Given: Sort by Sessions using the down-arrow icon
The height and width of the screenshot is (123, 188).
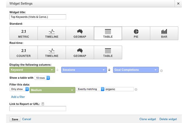Looking at the screenshot, I should point(109,70).
